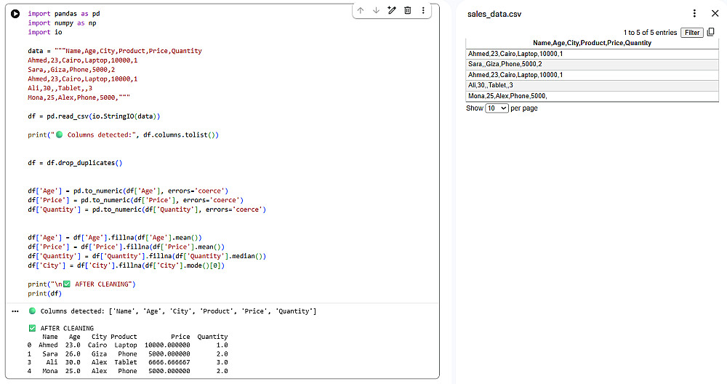Click the table header Name,Age,City,Product,Price,Quantity
The height and width of the screenshot is (384, 727).
click(x=592, y=43)
